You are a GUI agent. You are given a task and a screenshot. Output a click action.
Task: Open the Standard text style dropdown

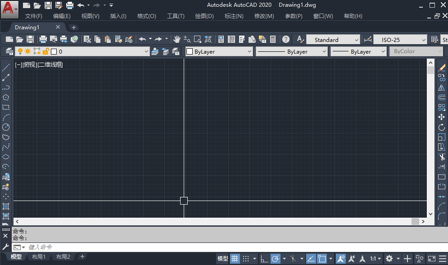click(x=356, y=40)
